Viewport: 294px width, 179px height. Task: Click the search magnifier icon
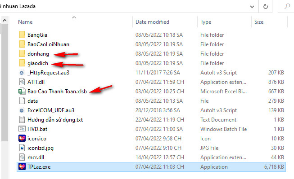[287, 7]
